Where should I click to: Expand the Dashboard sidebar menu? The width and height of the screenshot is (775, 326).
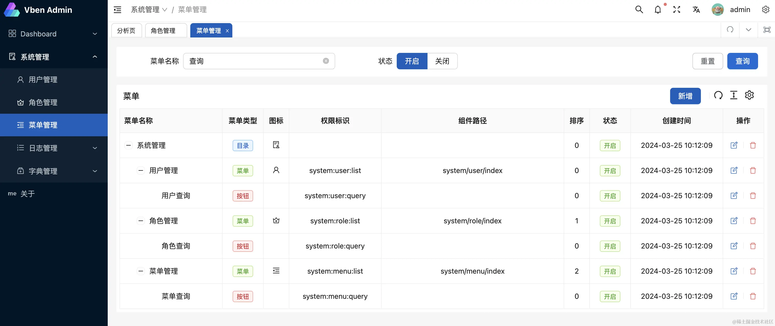coord(54,34)
